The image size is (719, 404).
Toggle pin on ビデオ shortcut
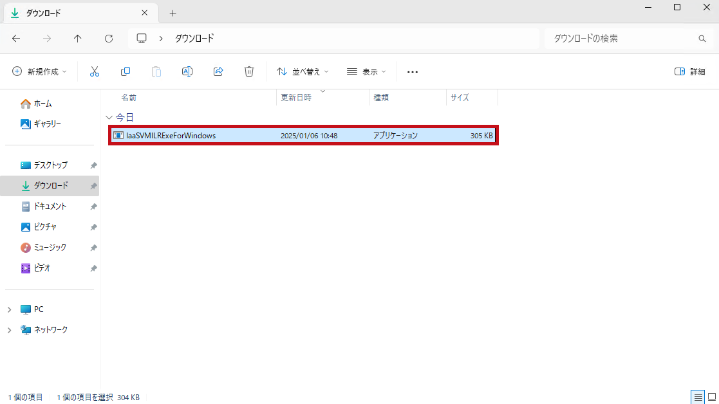click(x=93, y=268)
